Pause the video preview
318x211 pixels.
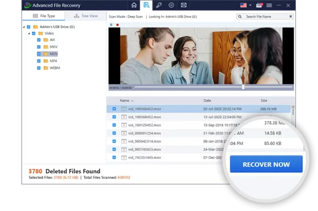click(111, 25)
